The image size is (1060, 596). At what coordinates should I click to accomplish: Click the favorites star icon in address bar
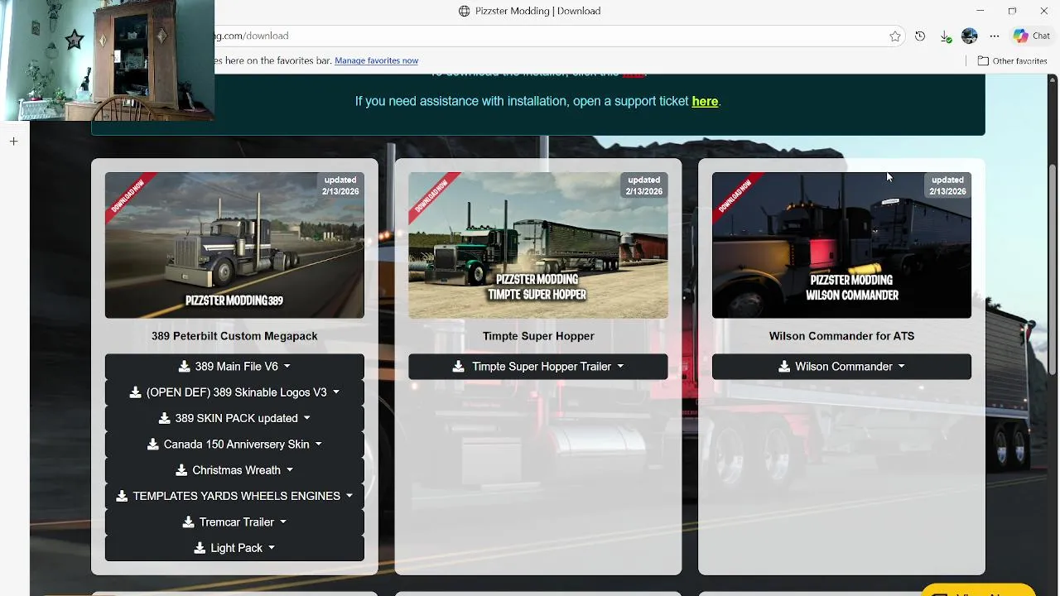click(x=895, y=36)
